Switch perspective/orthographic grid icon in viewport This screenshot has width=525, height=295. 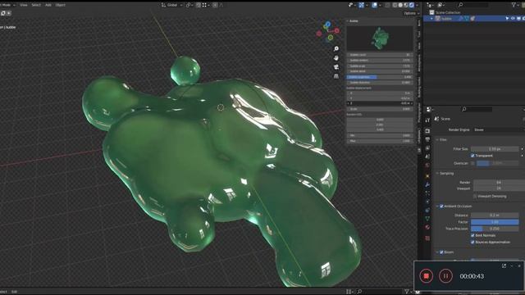click(x=336, y=76)
